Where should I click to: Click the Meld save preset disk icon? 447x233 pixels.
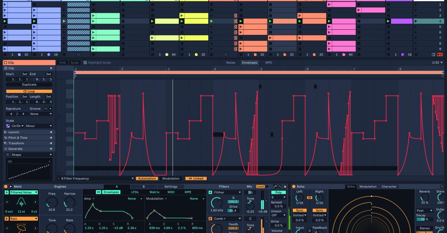coord(285,187)
